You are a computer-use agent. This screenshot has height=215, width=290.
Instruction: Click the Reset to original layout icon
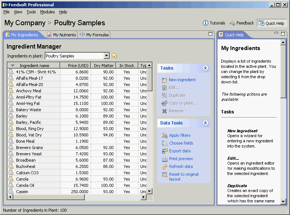165,175
